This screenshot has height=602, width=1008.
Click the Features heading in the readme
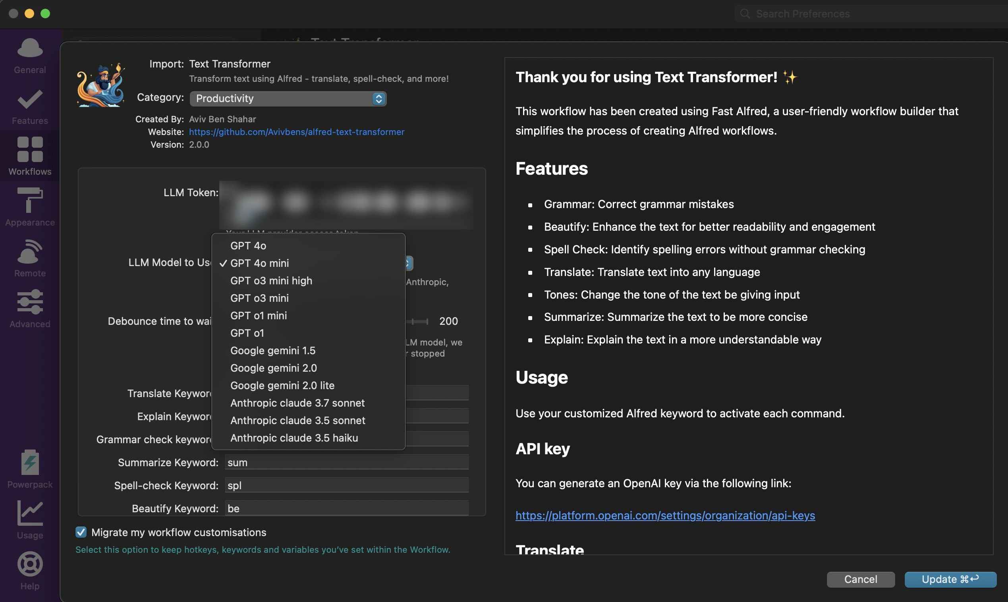pyautogui.click(x=552, y=168)
